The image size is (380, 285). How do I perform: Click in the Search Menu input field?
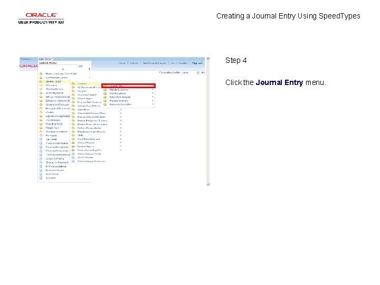[x=58, y=66]
